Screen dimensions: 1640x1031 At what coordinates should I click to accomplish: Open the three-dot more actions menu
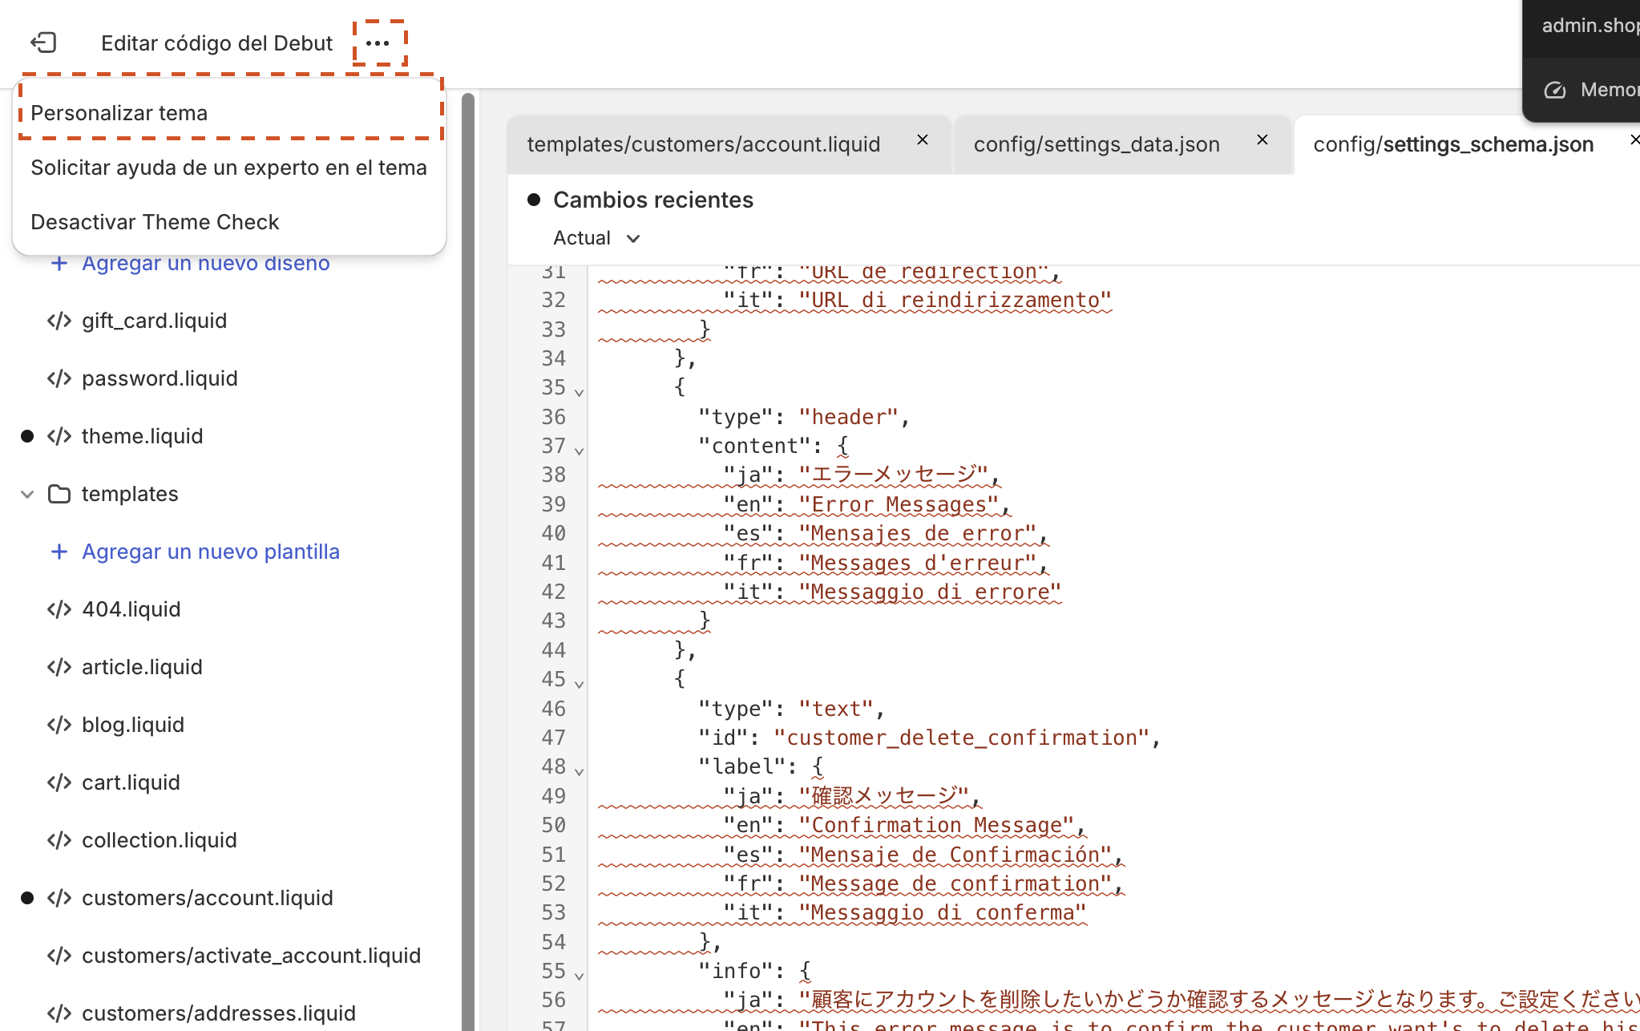378,42
